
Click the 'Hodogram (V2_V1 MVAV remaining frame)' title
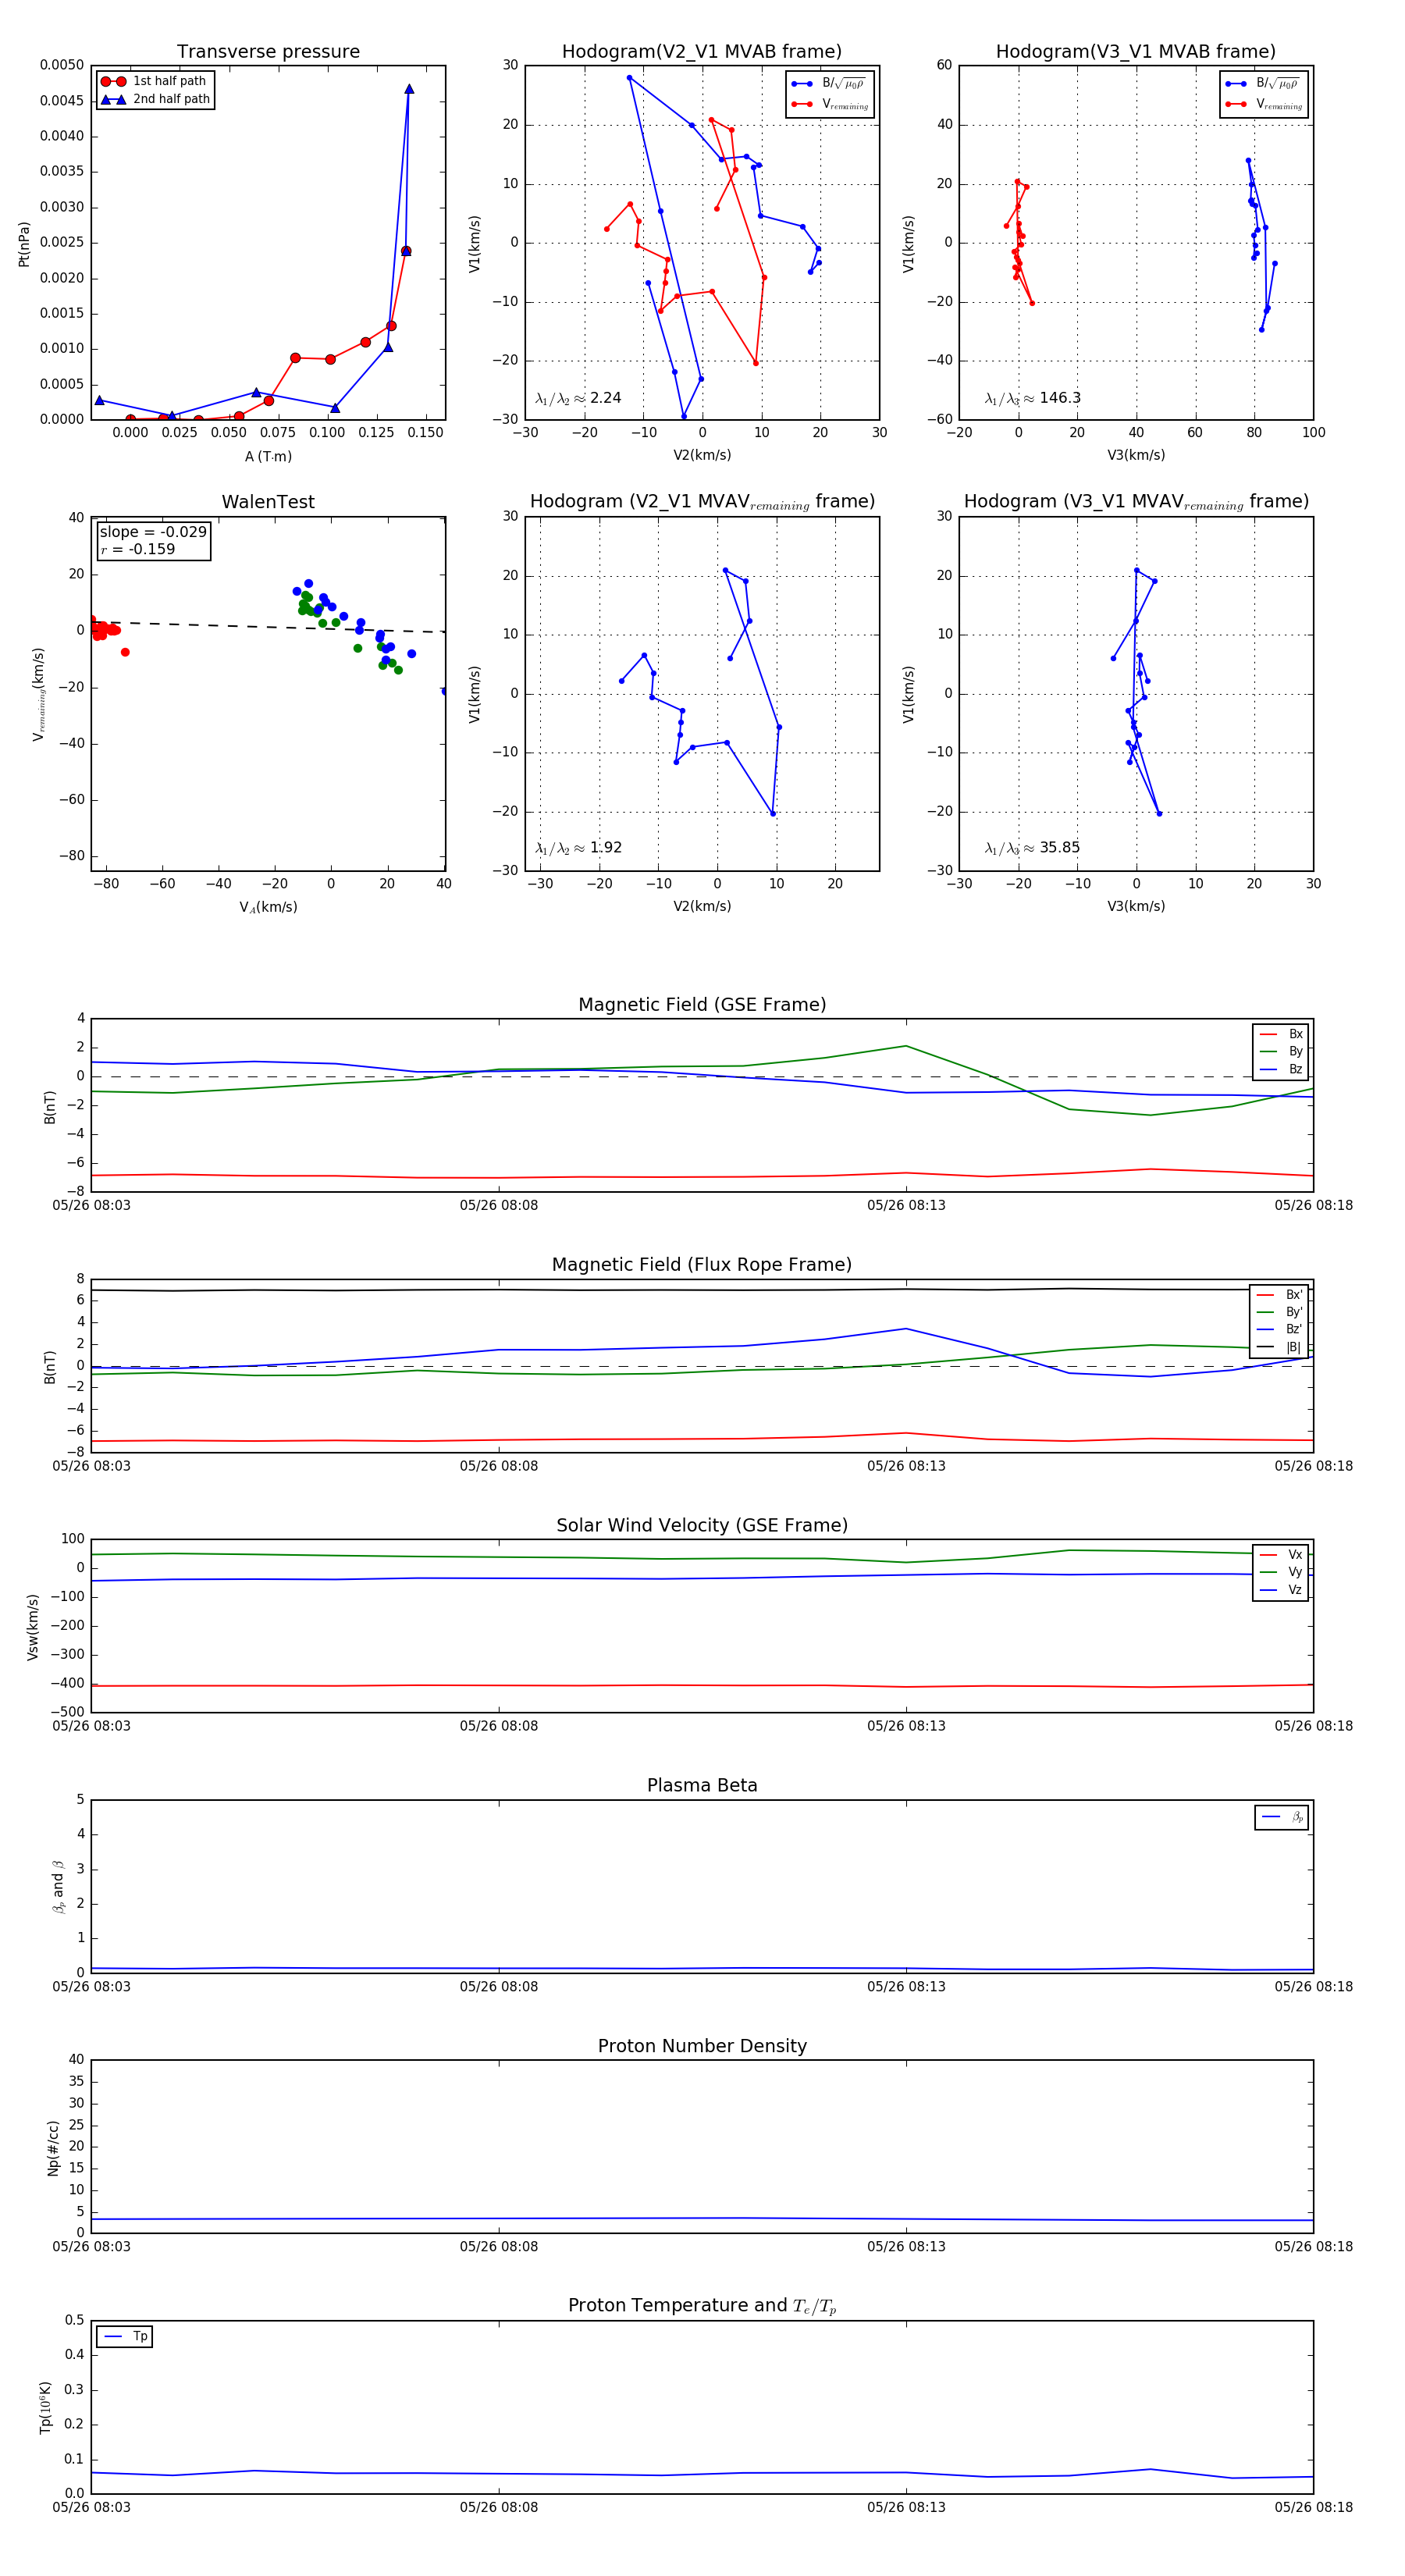[702, 502]
